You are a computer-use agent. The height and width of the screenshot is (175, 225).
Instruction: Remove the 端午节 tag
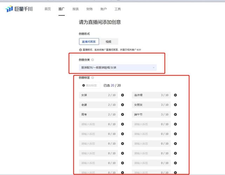(176, 114)
